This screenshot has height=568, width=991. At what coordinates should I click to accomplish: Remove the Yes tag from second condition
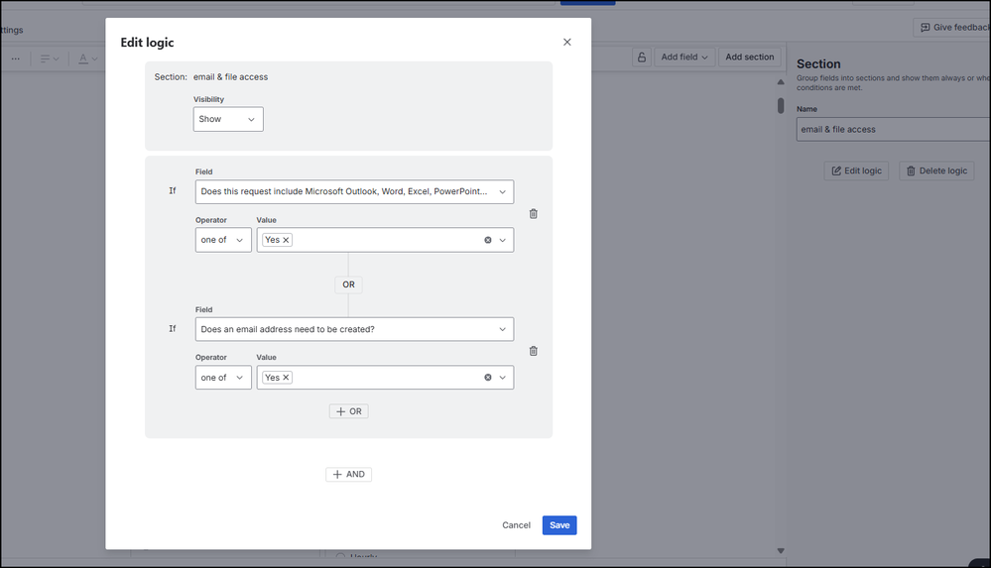click(286, 378)
